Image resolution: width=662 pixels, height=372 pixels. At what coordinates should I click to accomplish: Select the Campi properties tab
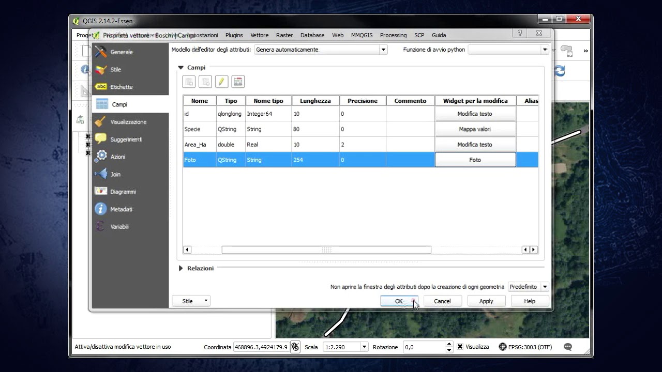click(130, 104)
